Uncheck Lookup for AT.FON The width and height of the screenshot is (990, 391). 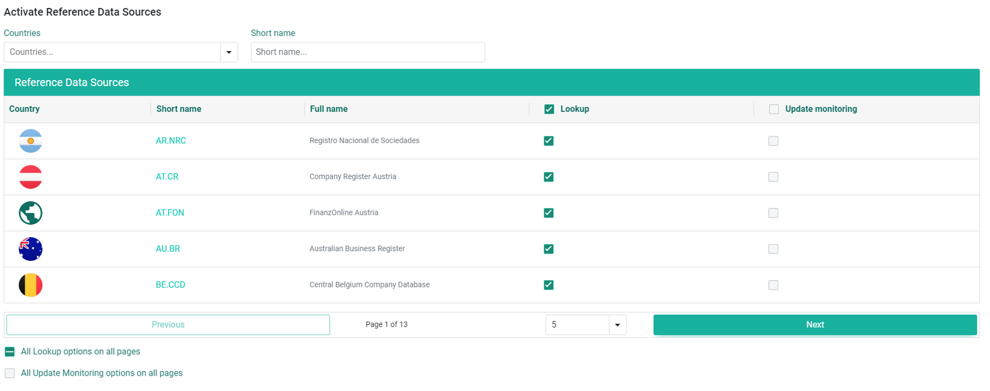(548, 213)
